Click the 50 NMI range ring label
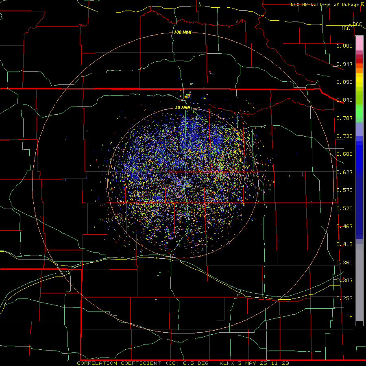The width and height of the screenshot is (366, 366). 183,108
